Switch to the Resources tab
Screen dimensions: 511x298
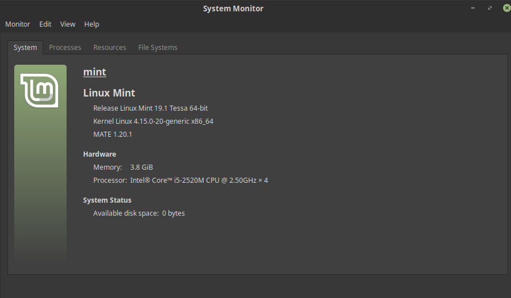click(110, 47)
